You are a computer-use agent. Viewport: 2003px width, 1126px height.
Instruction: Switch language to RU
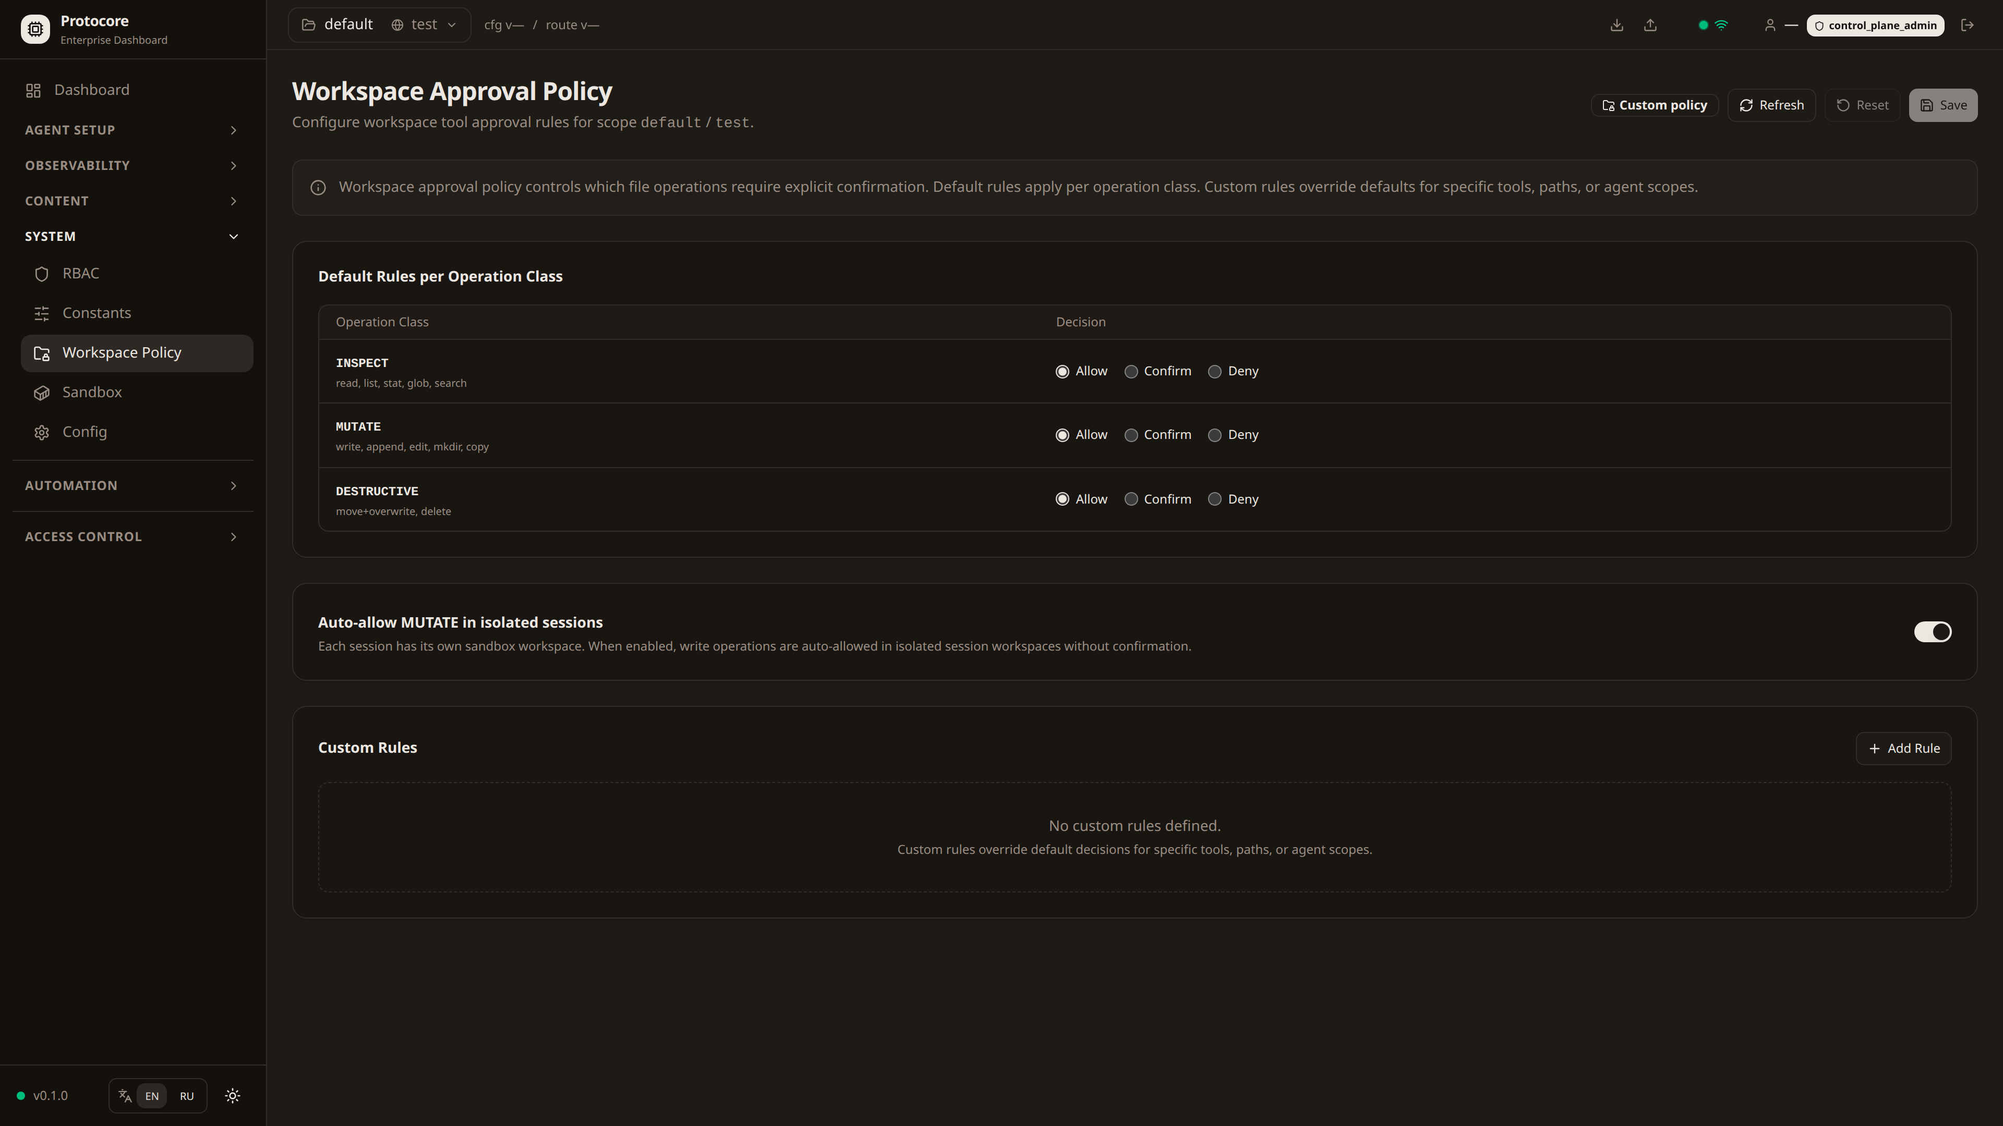[x=187, y=1096]
